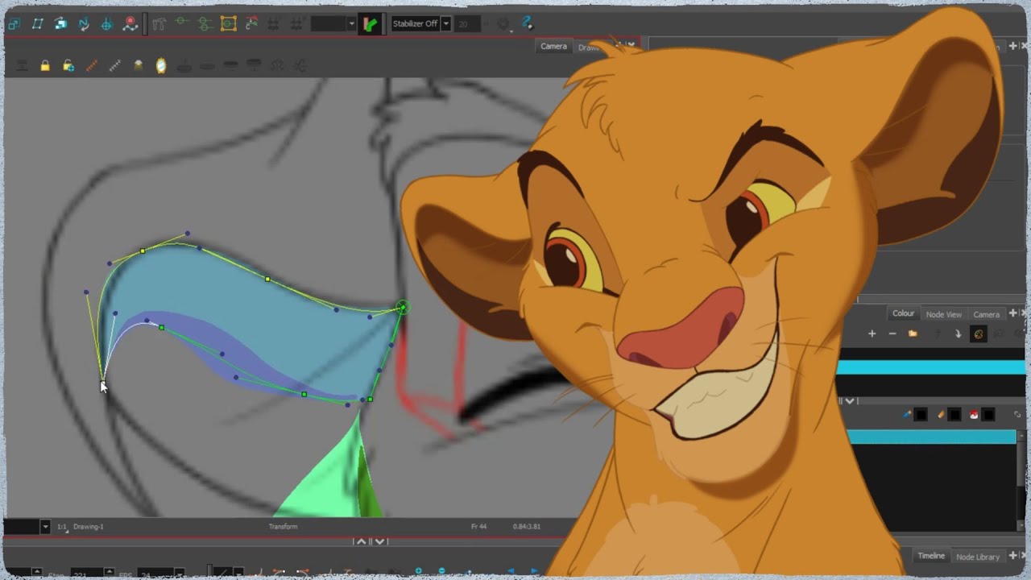Switch to the Colour tab
Screen dimensions: 1031x580
click(x=903, y=313)
